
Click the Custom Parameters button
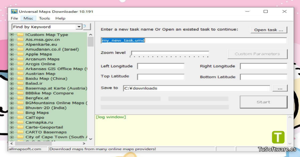click(257, 54)
